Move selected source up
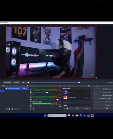Screen dimensions: 113x139 coord(15,109)
